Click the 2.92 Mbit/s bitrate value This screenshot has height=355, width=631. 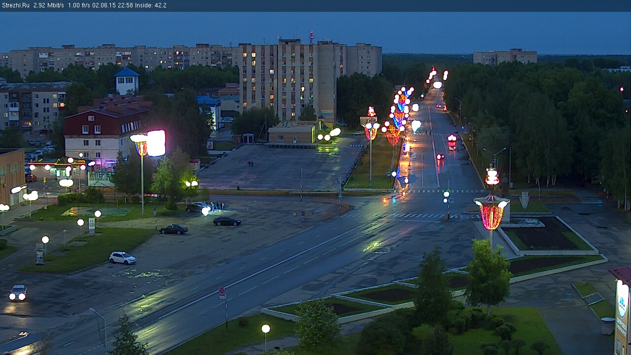tap(49, 5)
